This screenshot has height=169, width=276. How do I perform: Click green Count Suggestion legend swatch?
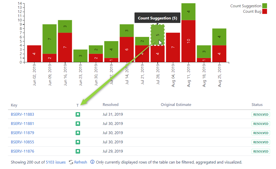tap(265, 6)
